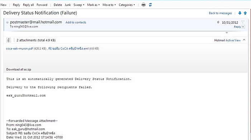Compose a New message
Image resolution: width=251 pixels, height=140 pixels.
click(4, 5)
